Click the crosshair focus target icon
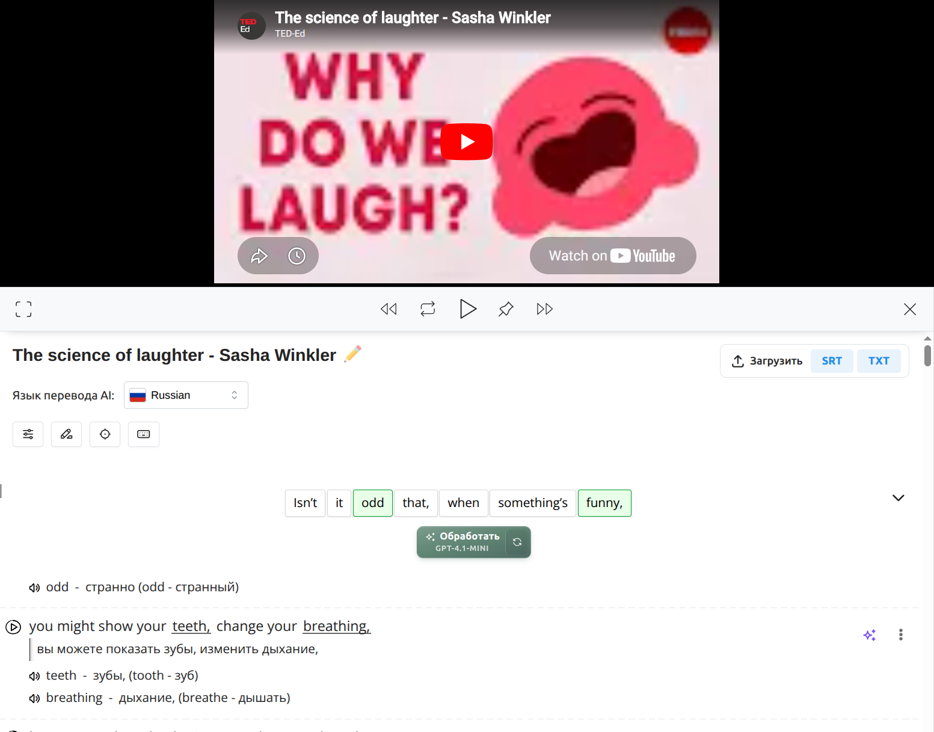The image size is (934, 732). (105, 434)
